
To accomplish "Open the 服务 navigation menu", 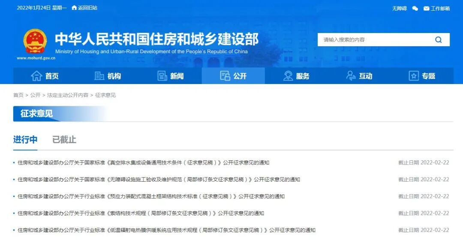I will coord(296,76).
